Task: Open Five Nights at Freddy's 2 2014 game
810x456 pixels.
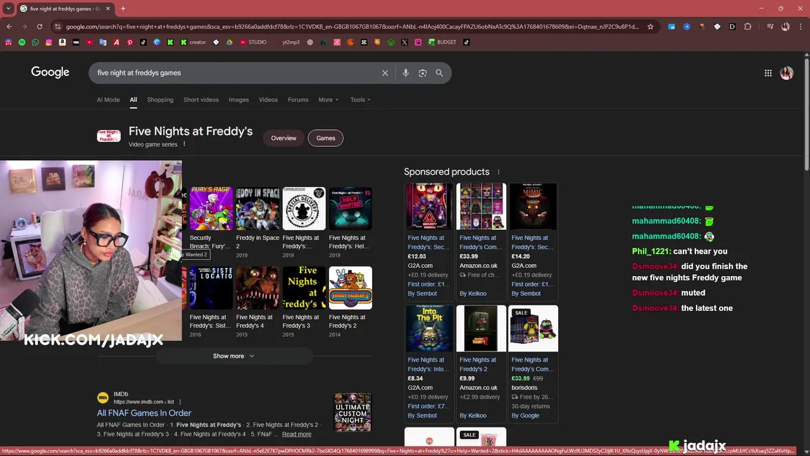Action: 351,302
